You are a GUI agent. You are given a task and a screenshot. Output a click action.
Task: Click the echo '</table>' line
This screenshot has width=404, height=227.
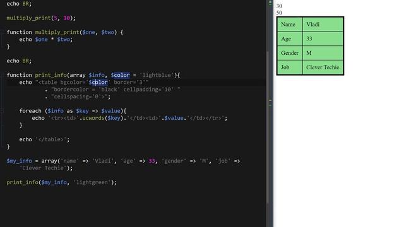pyautogui.click(x=44, y=139)
